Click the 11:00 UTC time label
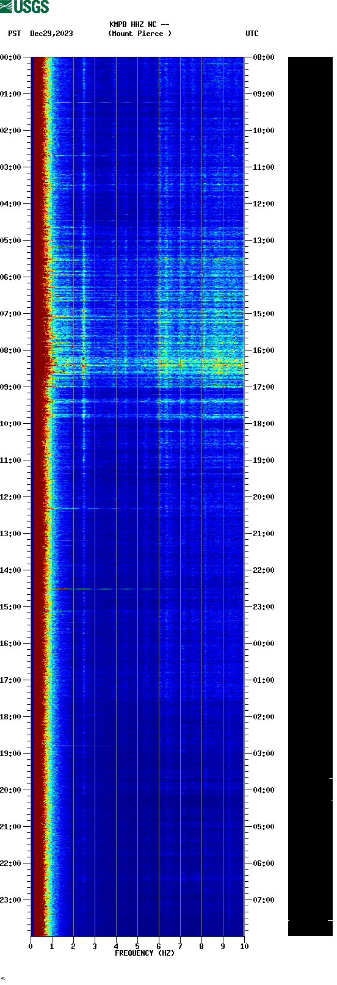Screen dimensions: 337x985 (x=264, y=167)
